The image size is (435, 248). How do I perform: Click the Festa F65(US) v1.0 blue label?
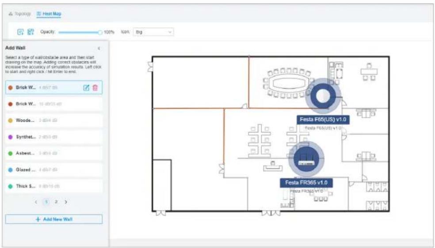point(323,120)
